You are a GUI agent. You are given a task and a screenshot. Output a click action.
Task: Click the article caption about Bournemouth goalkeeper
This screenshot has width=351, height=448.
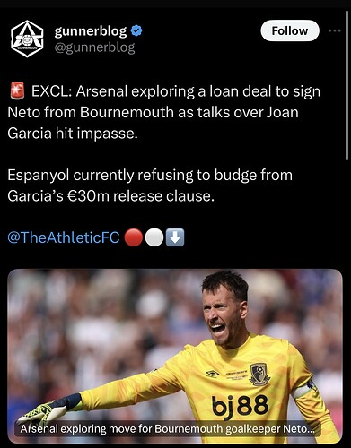(x=168, y=429)
